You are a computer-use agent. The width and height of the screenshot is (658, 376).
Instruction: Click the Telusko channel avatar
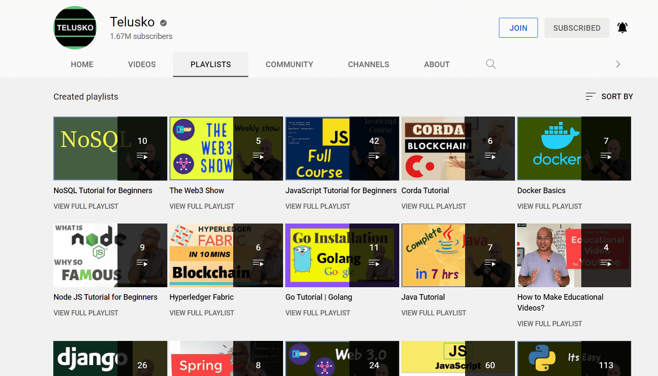pos(75,28)
